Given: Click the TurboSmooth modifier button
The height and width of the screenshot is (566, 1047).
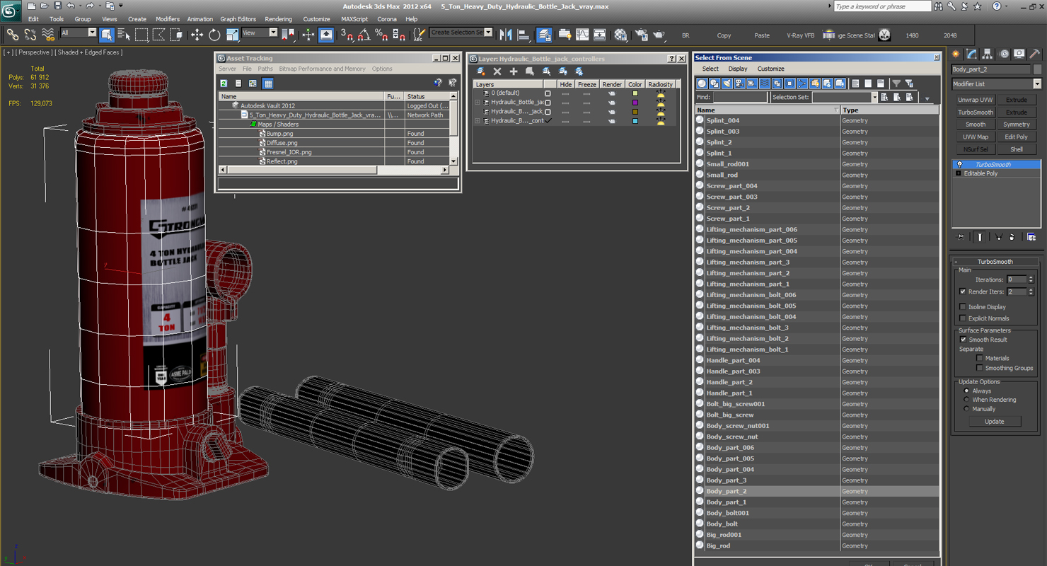Looking at the screenshot, I should 976,112.
